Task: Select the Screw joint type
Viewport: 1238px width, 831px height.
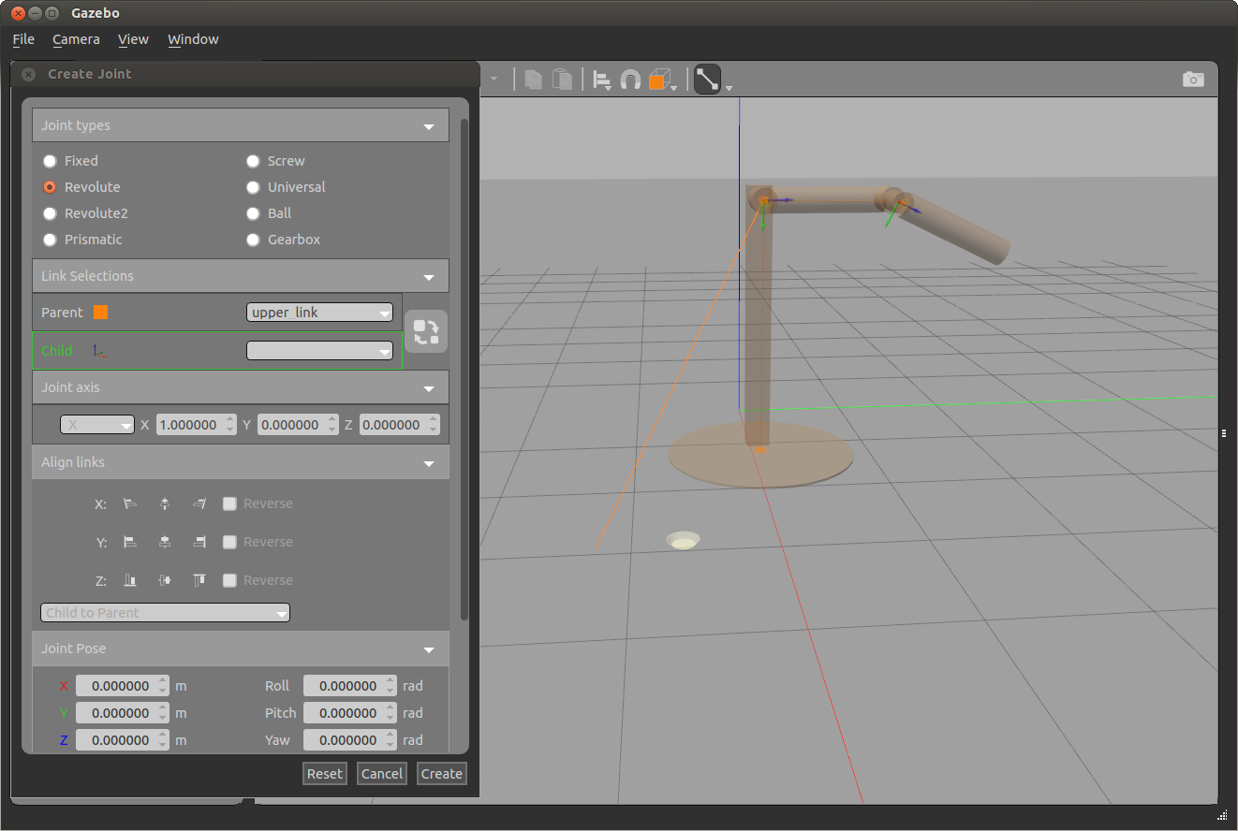Action: (253, 161)
